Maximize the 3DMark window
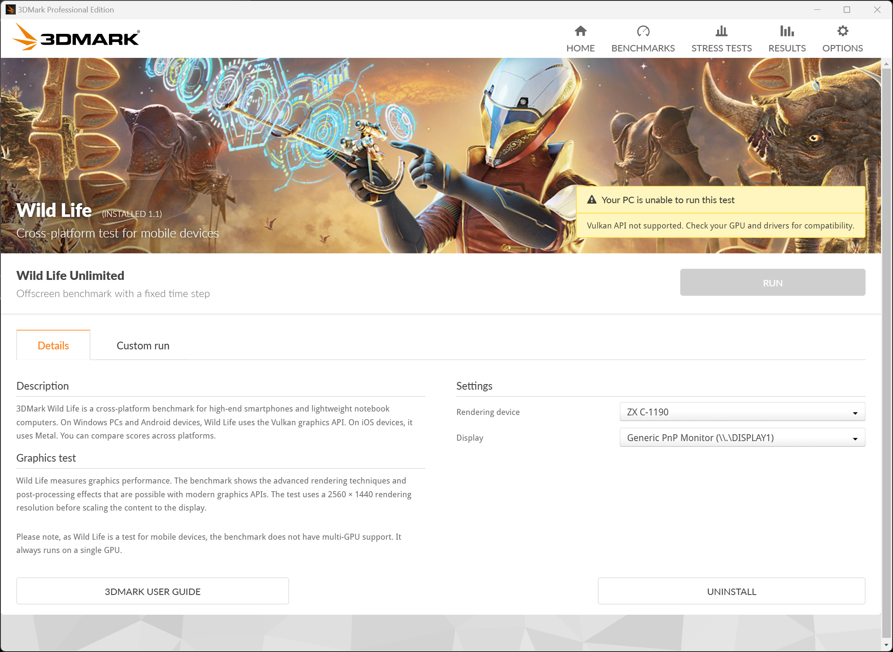Image resolution: width=893 pixels, height=652 pixels. (847, 9)
